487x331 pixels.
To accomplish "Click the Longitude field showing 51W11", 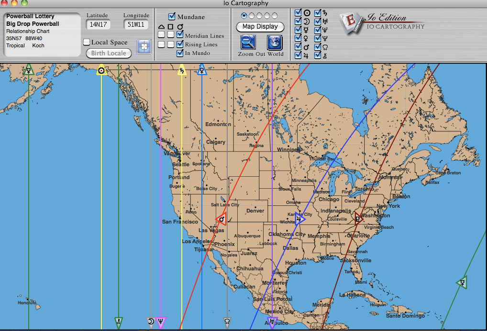I will (x=136, y=24).
